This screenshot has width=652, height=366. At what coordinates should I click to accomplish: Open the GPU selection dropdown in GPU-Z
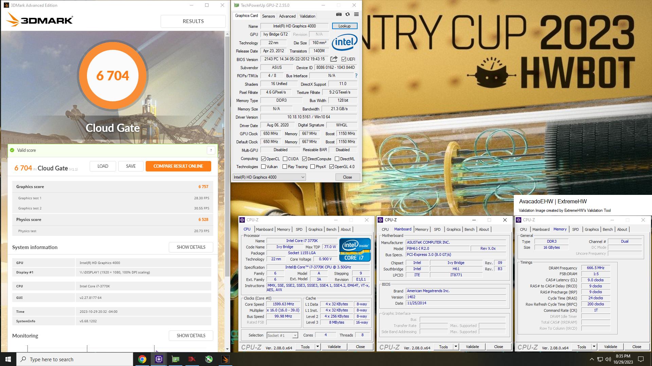pyautogui.click(x=269, y=177)
